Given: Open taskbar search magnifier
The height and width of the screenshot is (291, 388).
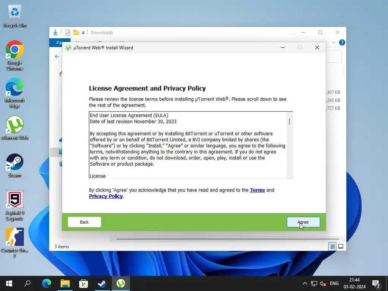Looking at the screenshot, I should [x=27, y=283].
